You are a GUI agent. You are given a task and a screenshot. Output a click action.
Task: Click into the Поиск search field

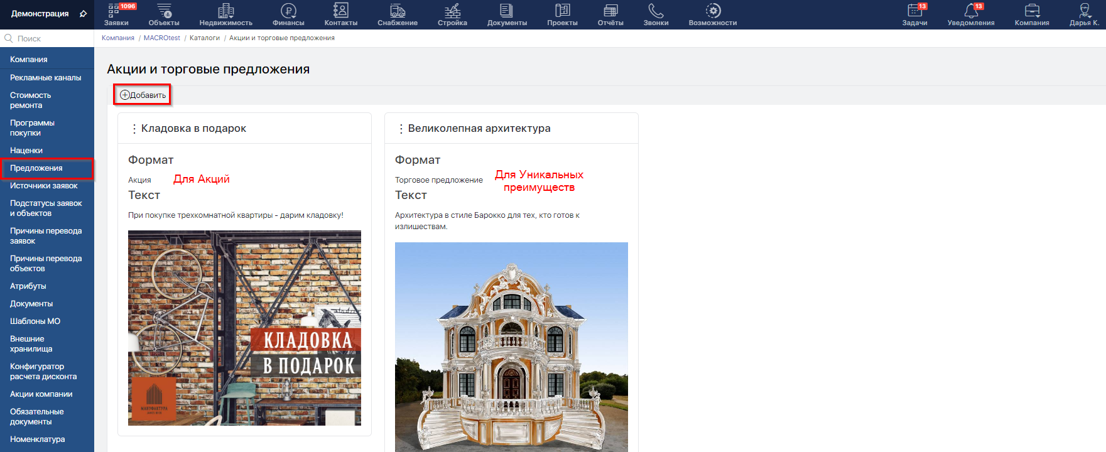(50, 38)
